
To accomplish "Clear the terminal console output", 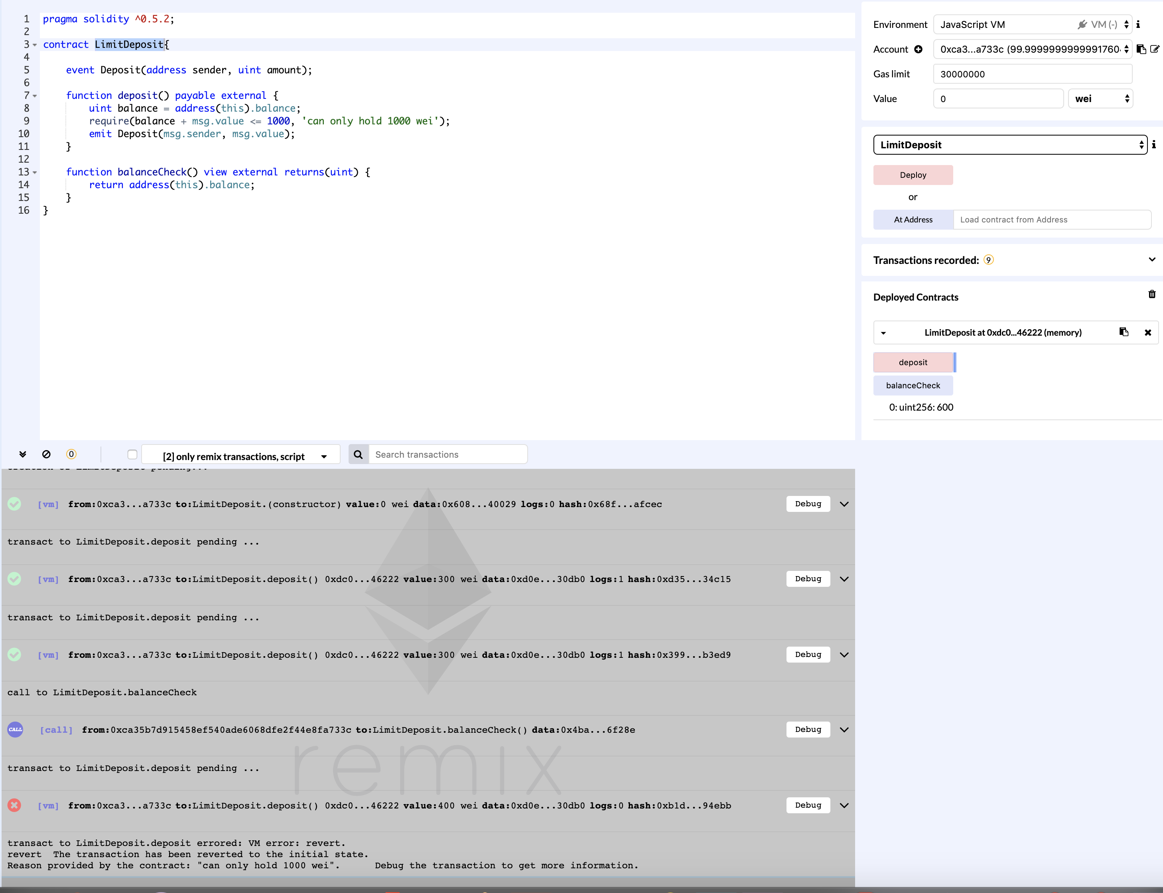I will [47, 454].
